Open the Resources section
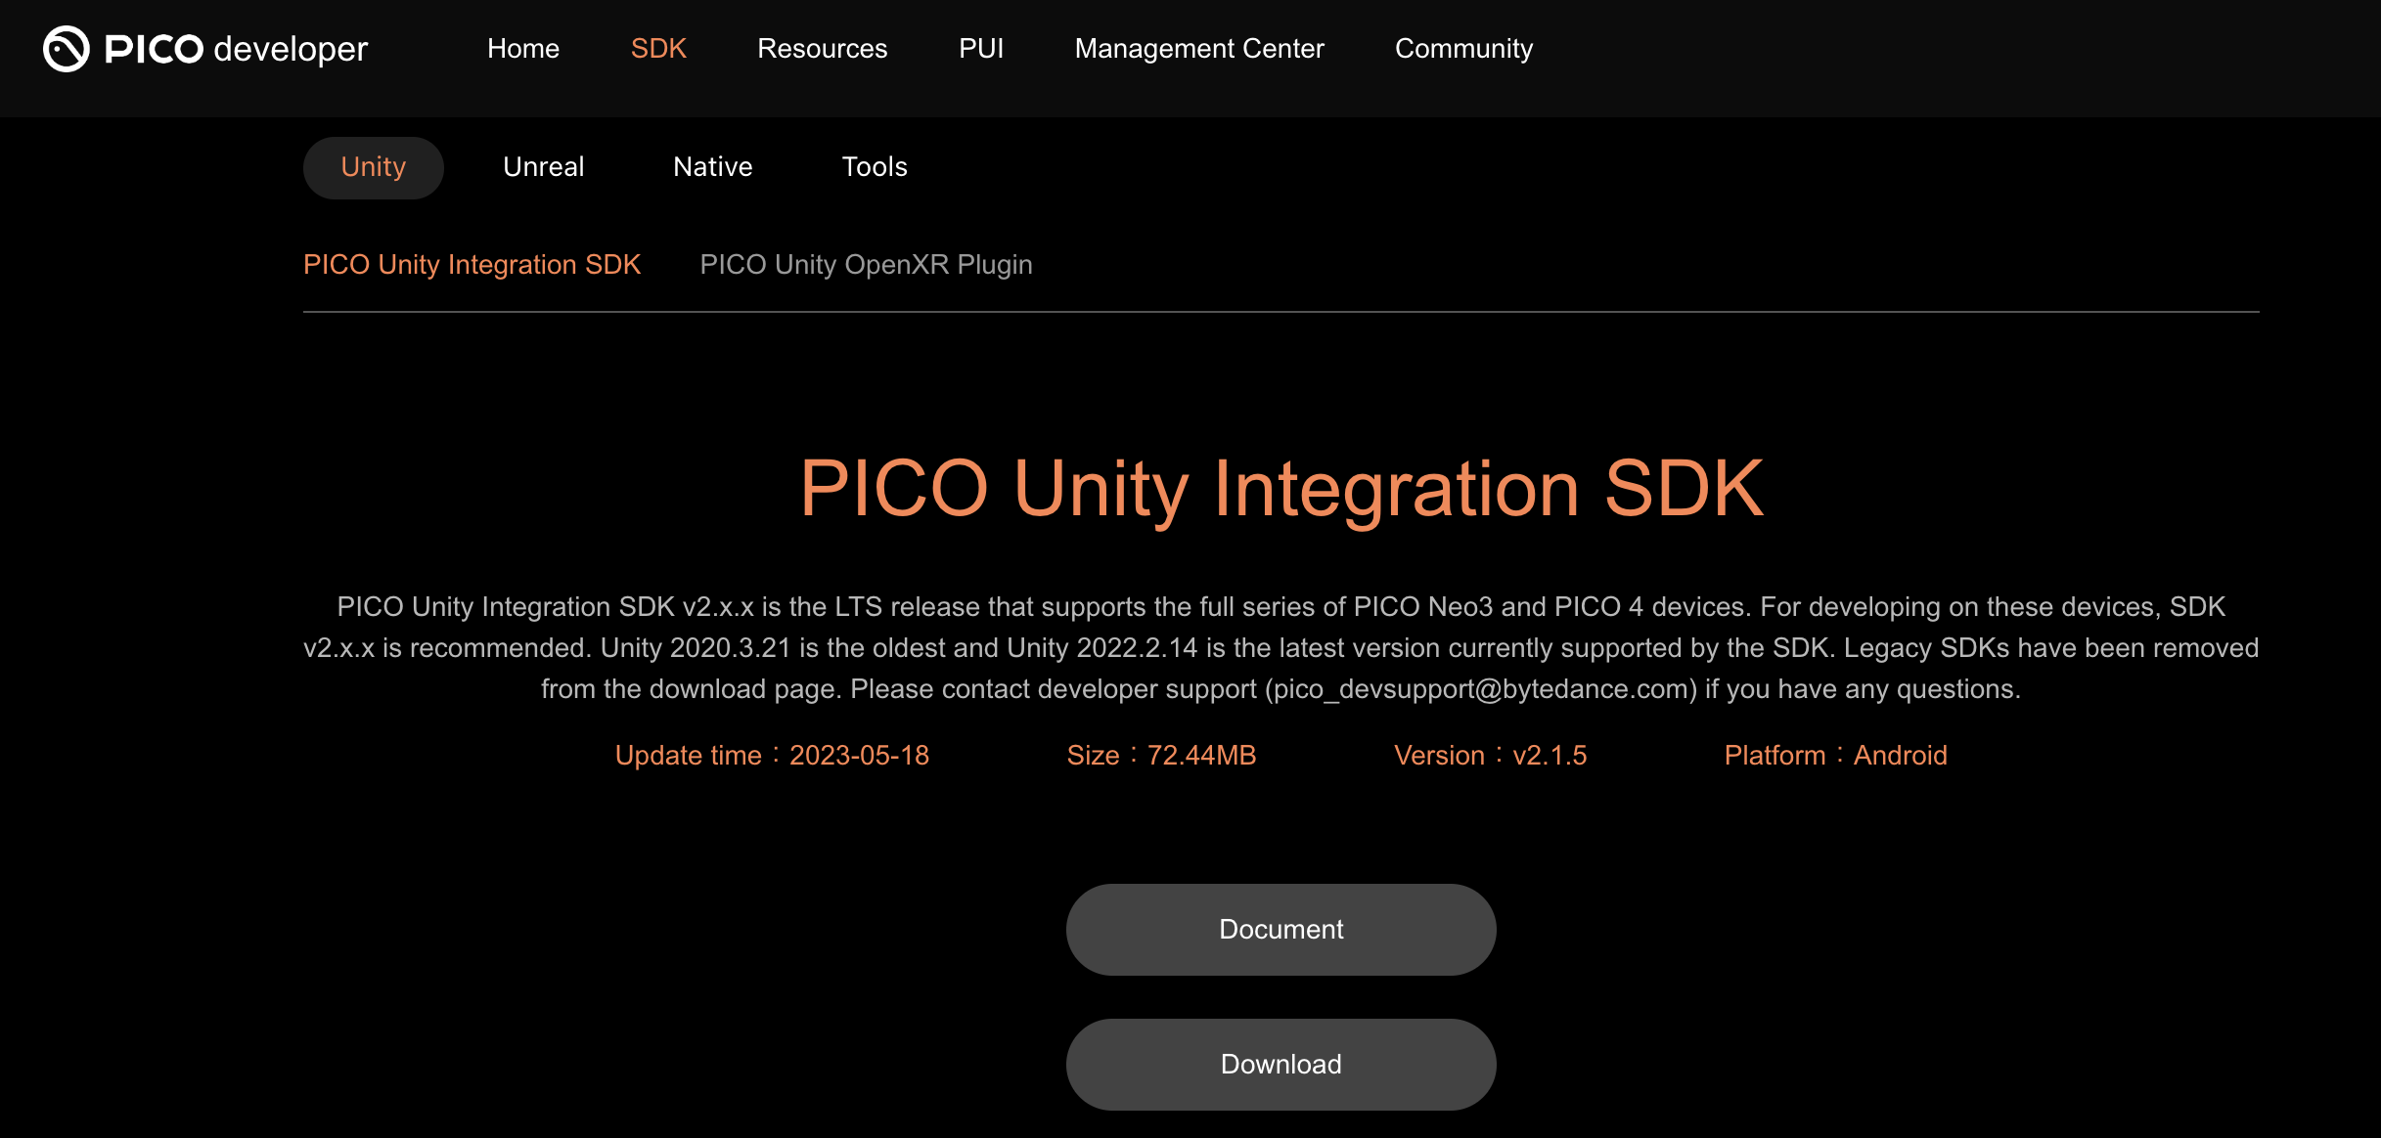Viewport: 2381px width, 1138px height. pyautogui.click(x=821, y=48)
